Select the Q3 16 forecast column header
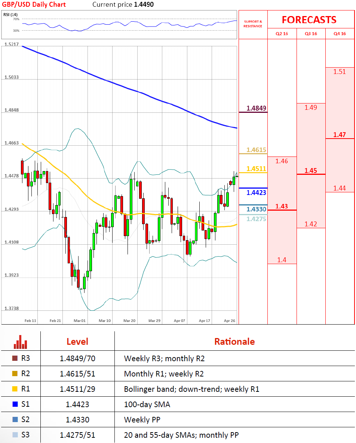The image size is (356, 443). tap(311, 34)
